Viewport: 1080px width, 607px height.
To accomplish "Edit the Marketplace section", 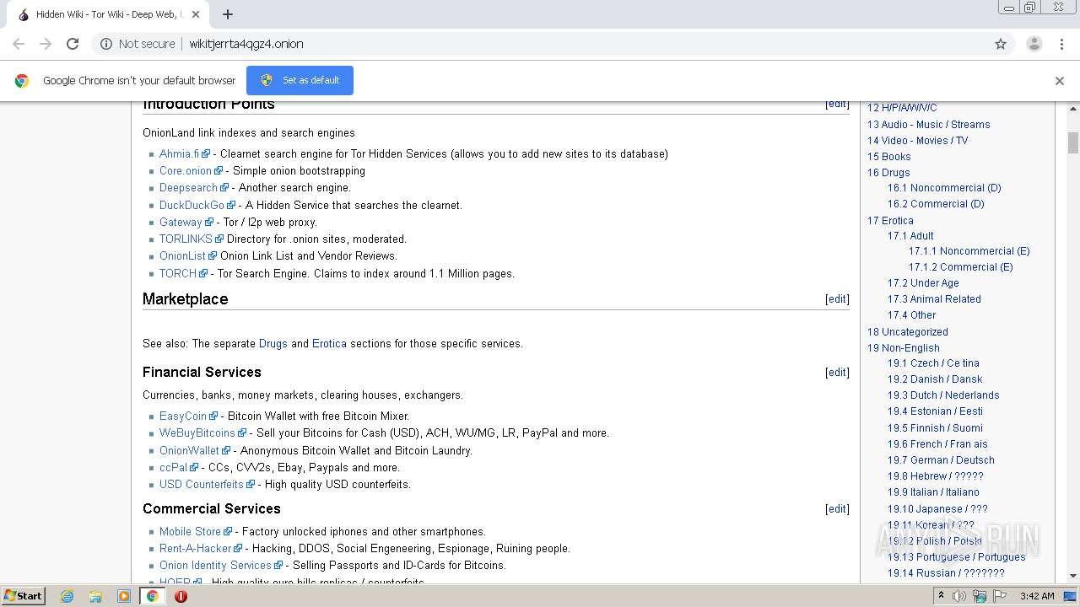I will [837, 298].
